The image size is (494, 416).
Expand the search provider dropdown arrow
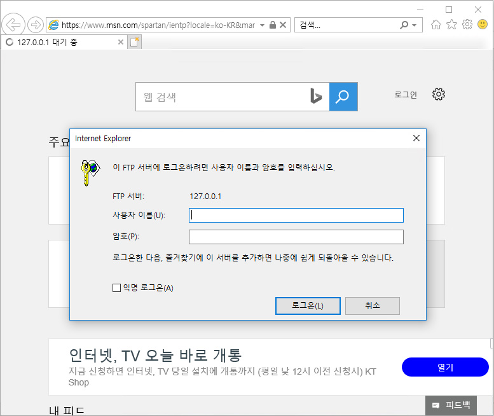(x=415, y=25)
